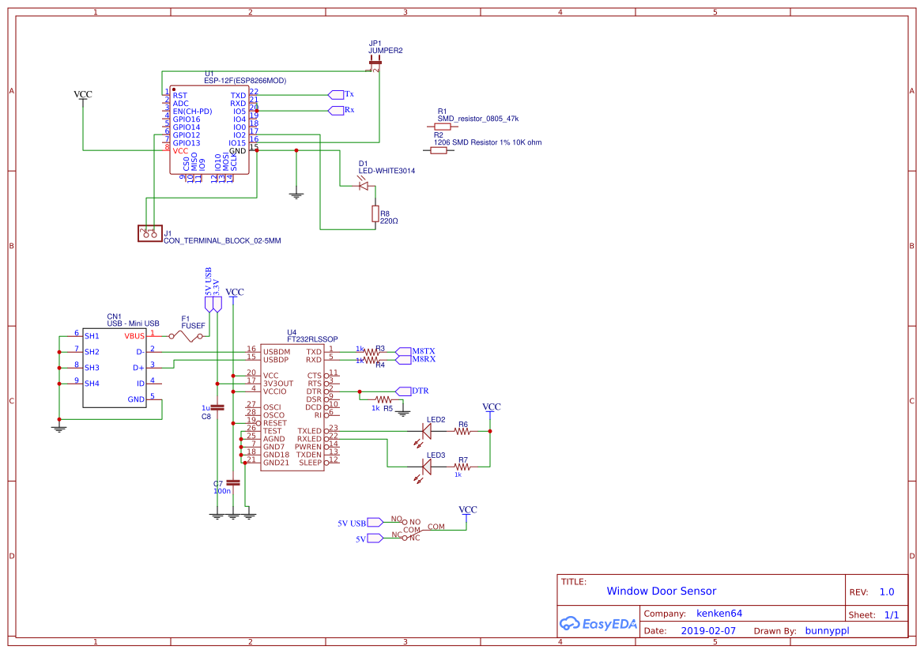Select terminal block J1 CON_TERMINAL_BLOCK
The image size is (924, 654).
(x=150, y=232)
